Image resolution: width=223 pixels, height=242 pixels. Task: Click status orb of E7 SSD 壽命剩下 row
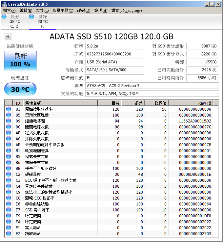point(9,210)
